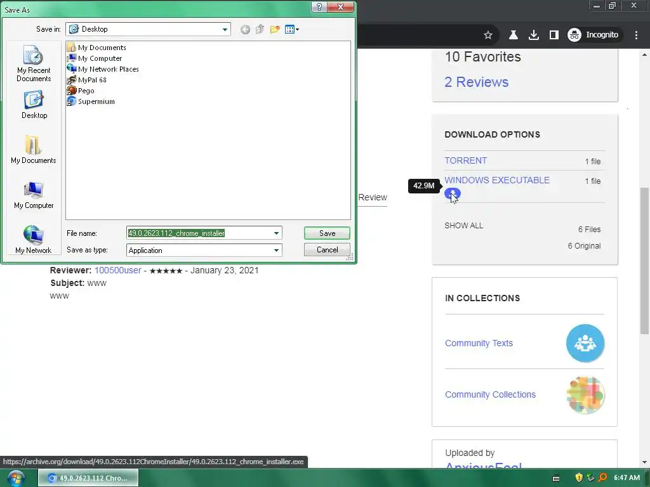650x487 pixels.
Task: Open My Documents in places bar
Action: (33, 150)
